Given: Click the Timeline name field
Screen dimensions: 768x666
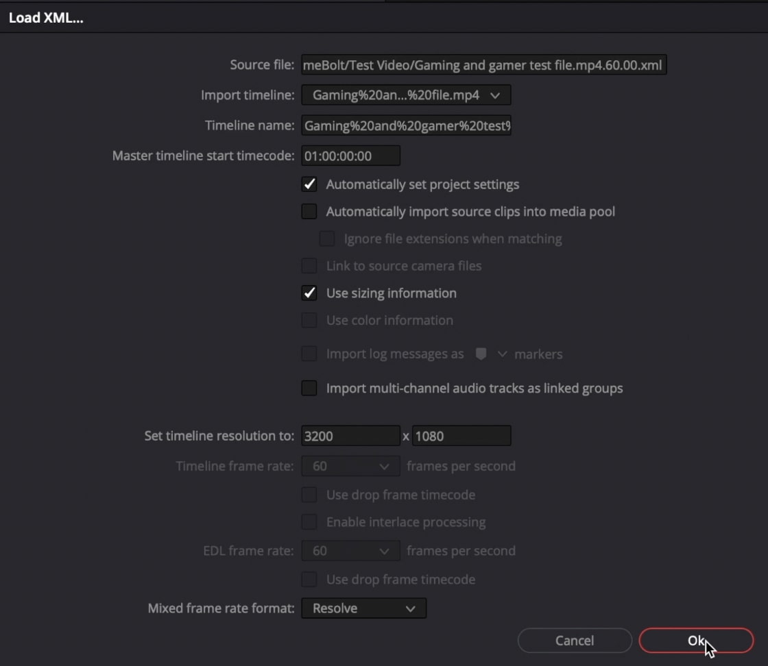Looking at the screenshot, I should pos(406,126).
